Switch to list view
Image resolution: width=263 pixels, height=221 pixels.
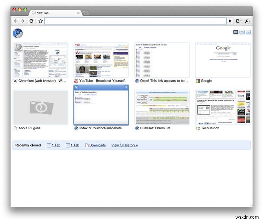(x=242, y=32)
